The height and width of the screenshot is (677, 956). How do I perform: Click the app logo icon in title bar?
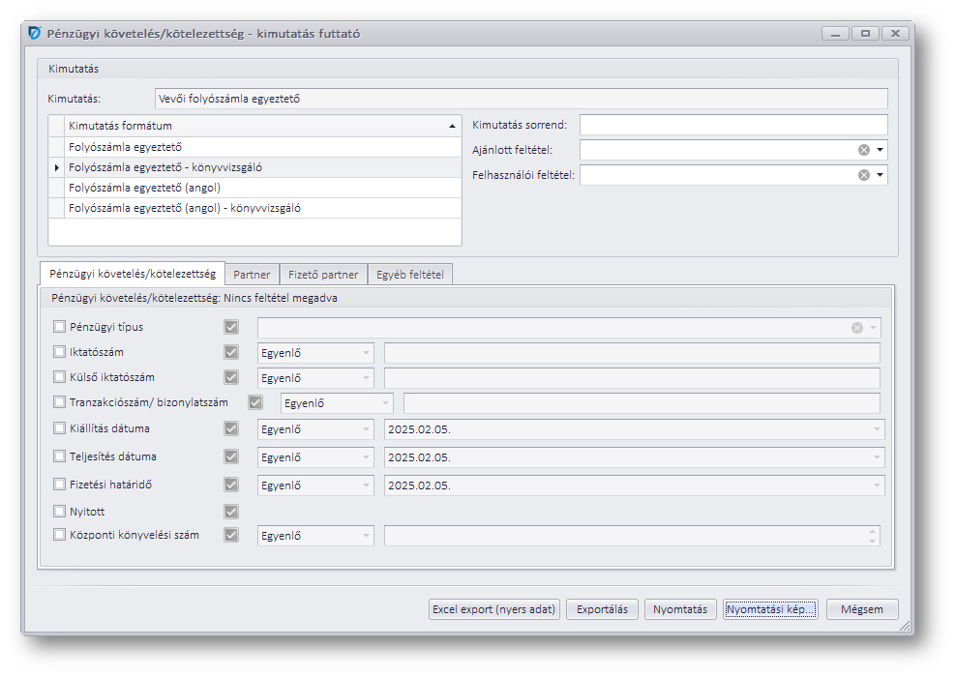click(36, 33)
